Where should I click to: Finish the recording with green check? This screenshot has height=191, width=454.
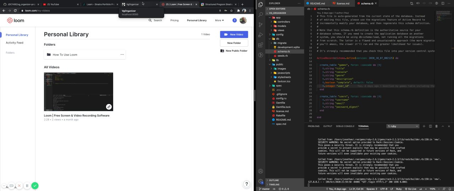[x=35, y=186]
